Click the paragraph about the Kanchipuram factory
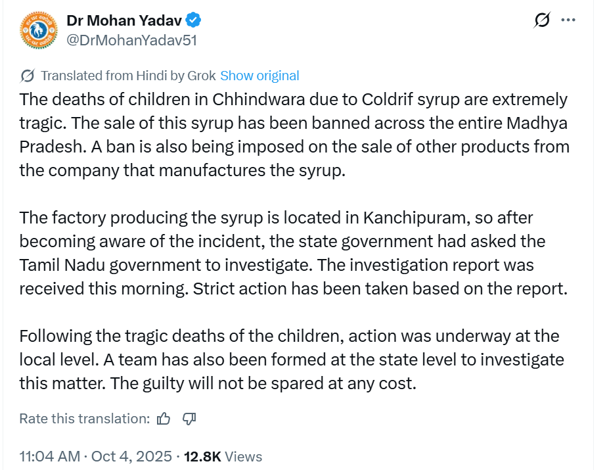The image size is (609, 470). point(294,253)
